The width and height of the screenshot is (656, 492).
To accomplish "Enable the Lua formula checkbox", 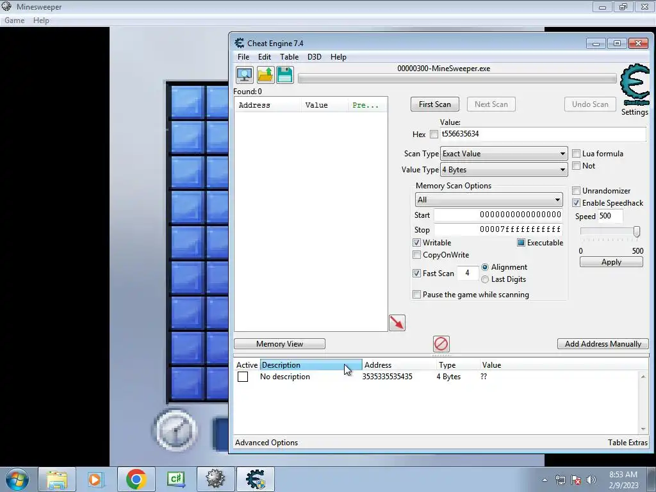I will (x=576, y=154).
